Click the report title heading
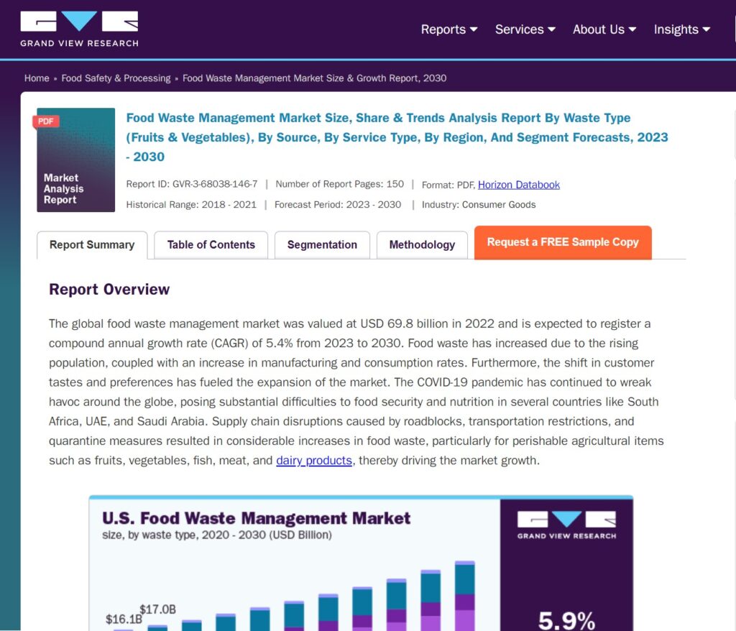This screenshot has height=631, width=736. pos(397,137)
